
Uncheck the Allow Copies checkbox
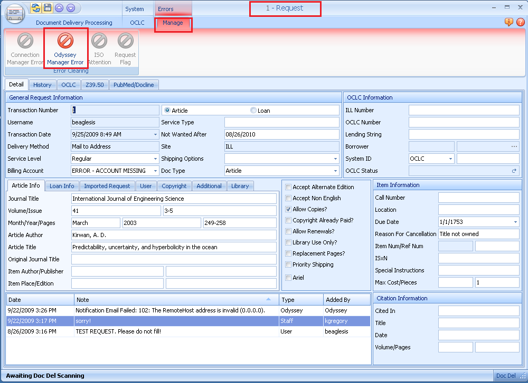click(x=288, y=209)
